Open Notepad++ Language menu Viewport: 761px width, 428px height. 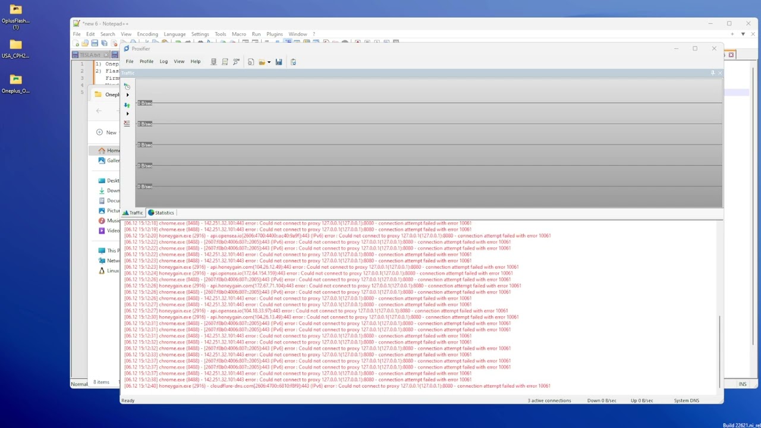click(x=175, y=34)
